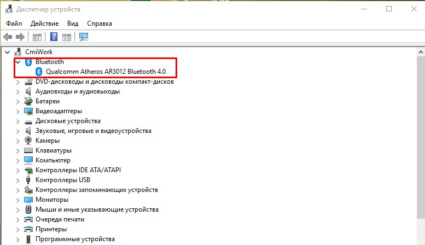Viewport: 425px width, 245px height.
Task: Open the Действие menu
Action: [44, 24]
